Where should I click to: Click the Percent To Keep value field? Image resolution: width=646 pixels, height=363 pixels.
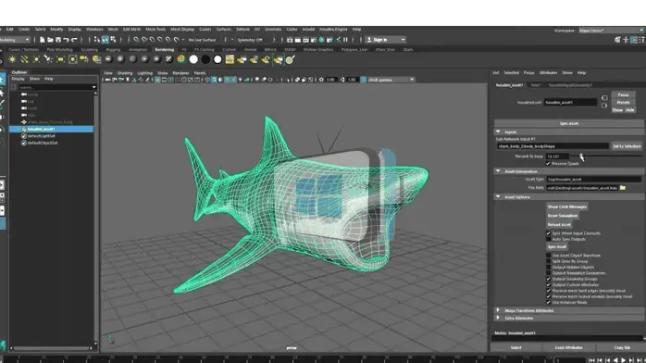(557, 156)
